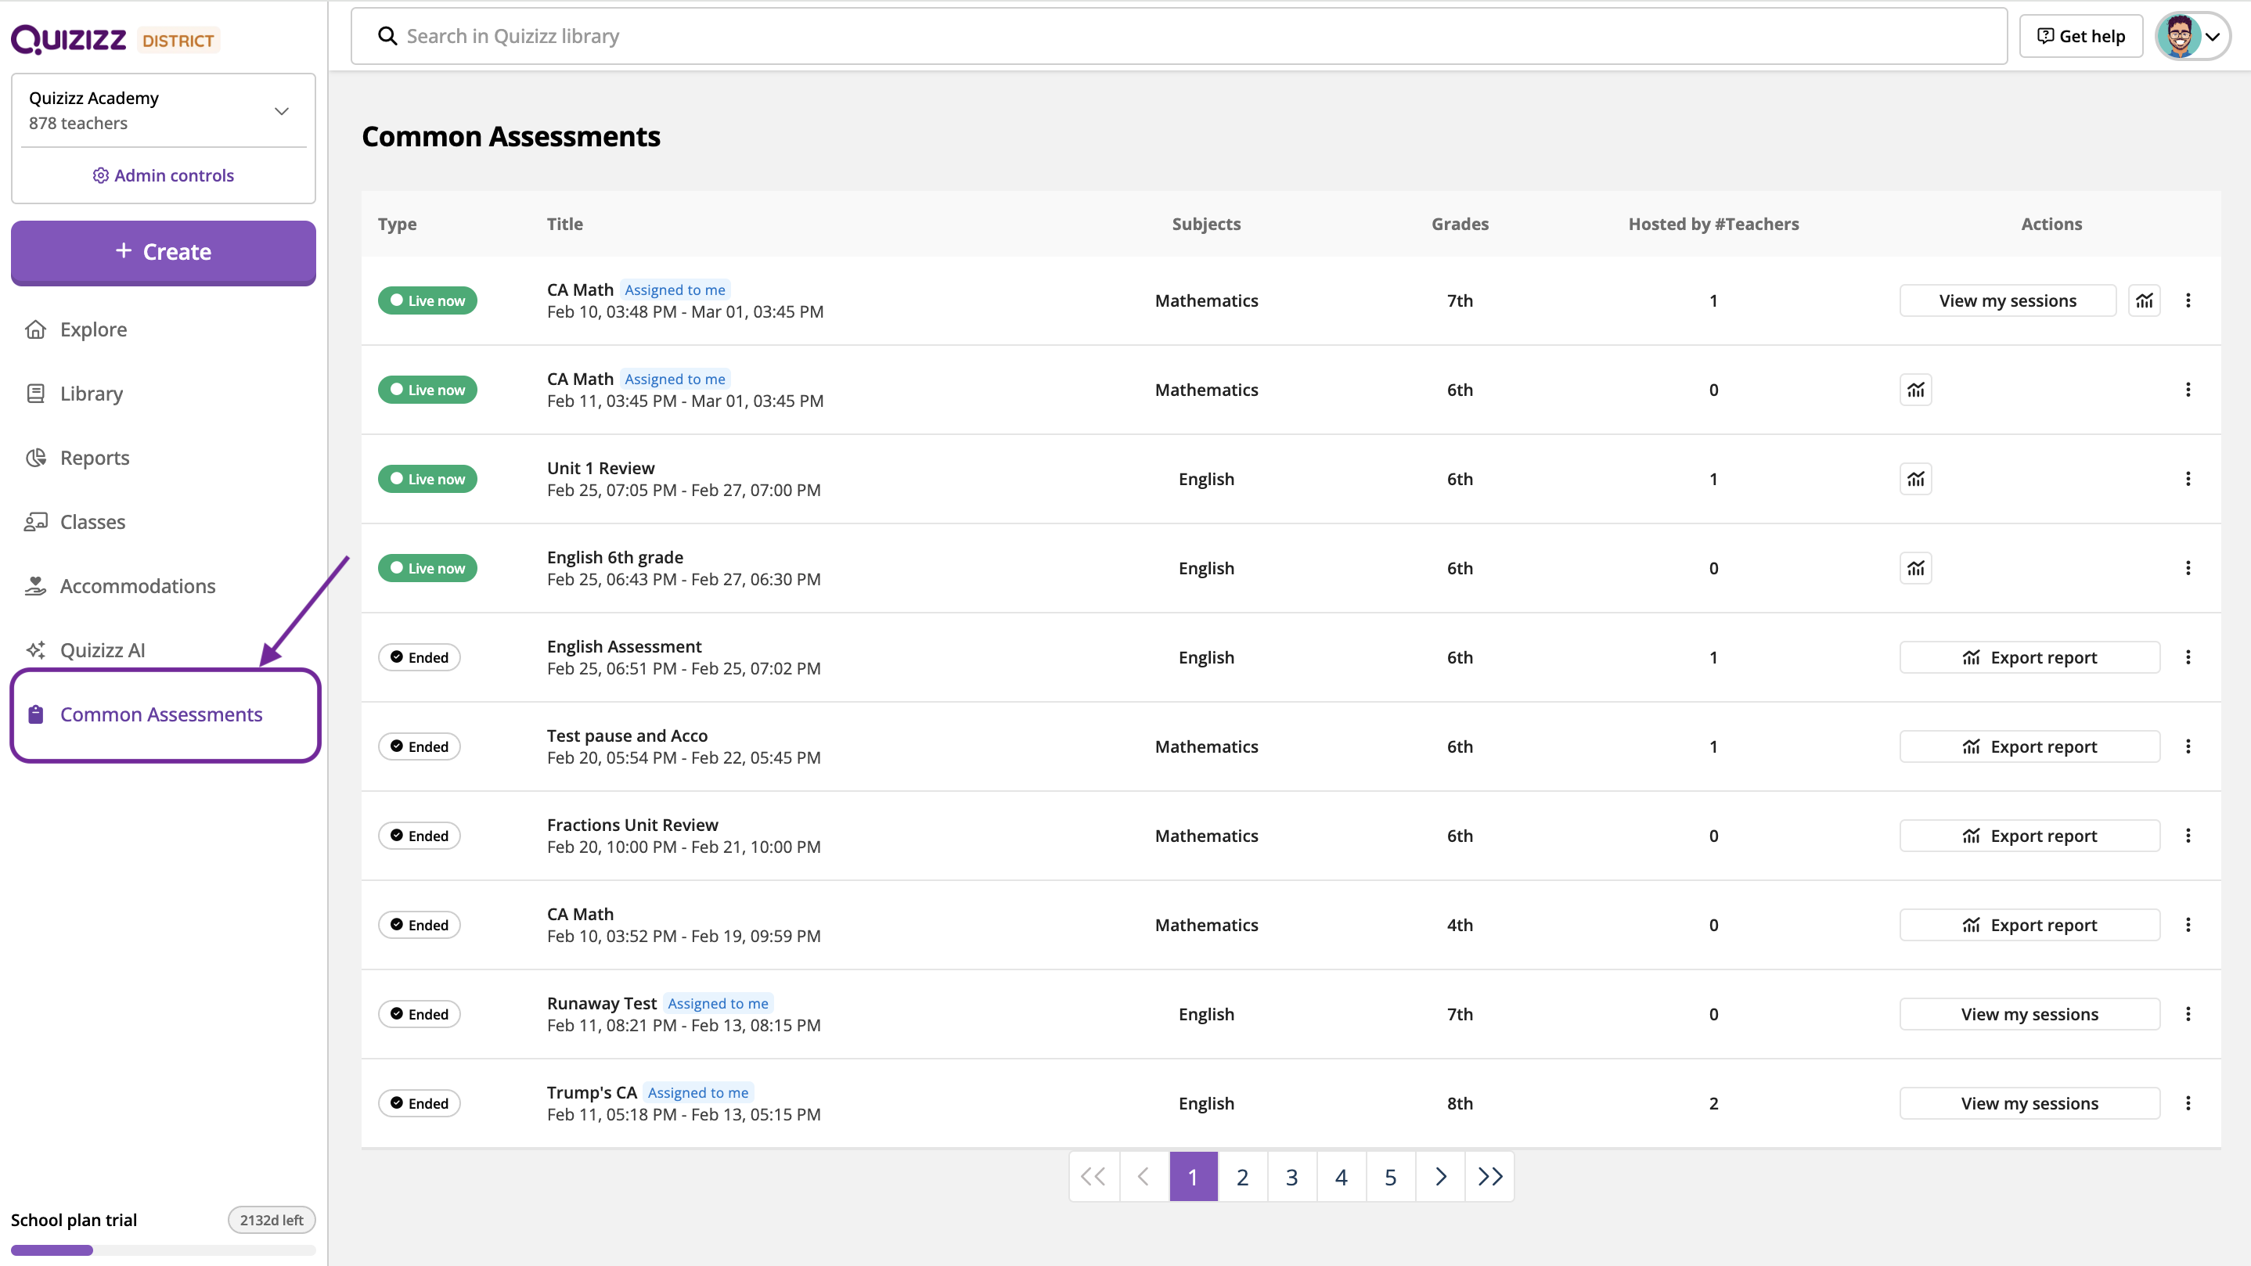
Task: Click the Get help button
Action: coord(2080,36)
